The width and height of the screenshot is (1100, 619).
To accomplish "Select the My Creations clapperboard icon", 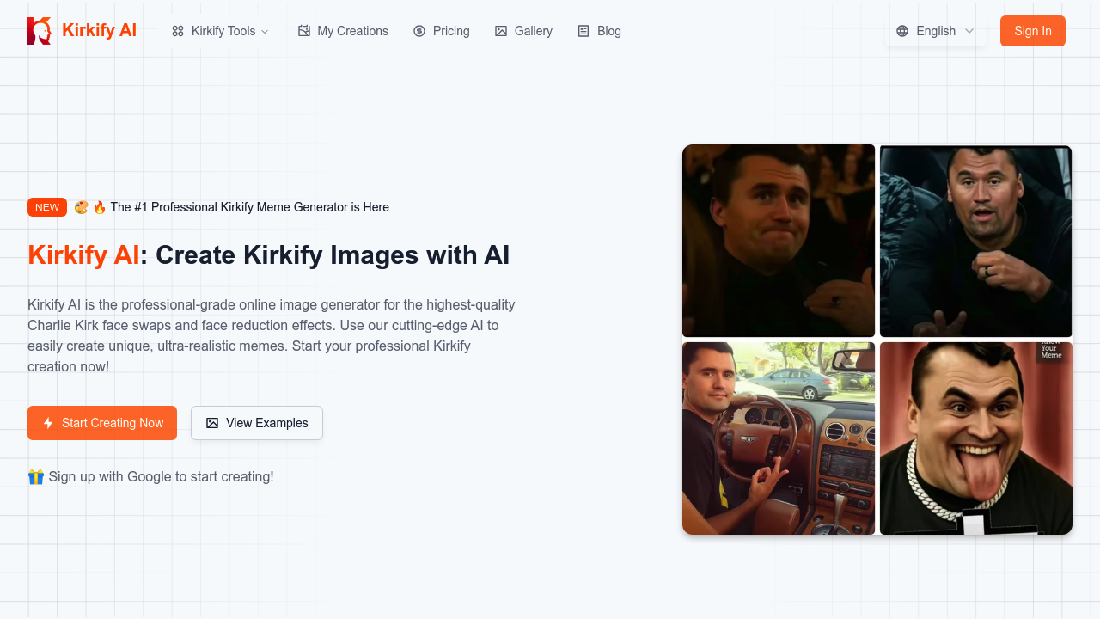I will (x=304, y=30).
